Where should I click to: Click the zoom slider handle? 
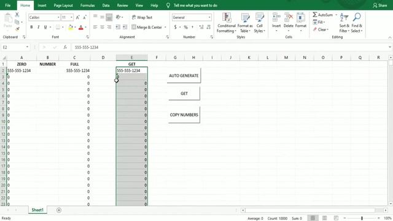point(362,219)
